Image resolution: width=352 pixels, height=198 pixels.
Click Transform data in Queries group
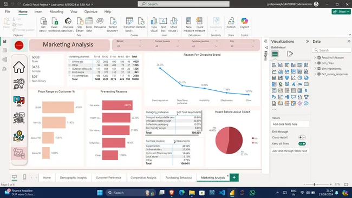[129, 25]
